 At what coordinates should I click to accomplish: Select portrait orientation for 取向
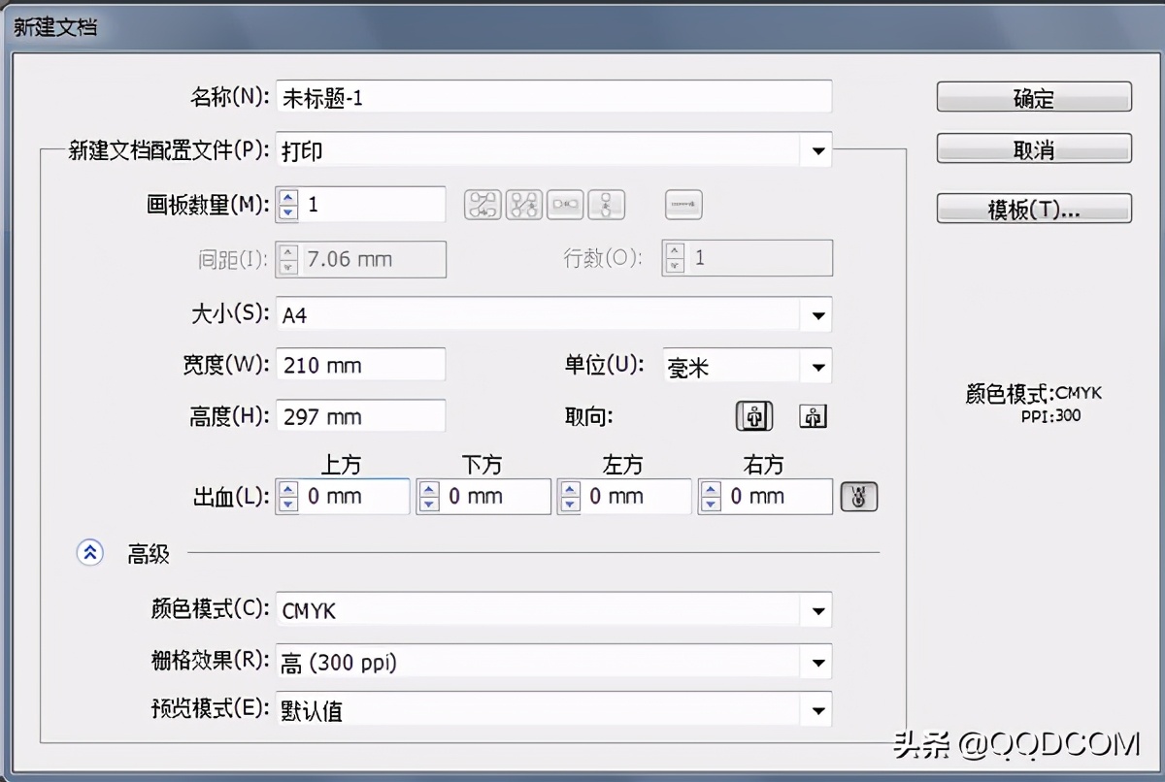pos(753,415)
